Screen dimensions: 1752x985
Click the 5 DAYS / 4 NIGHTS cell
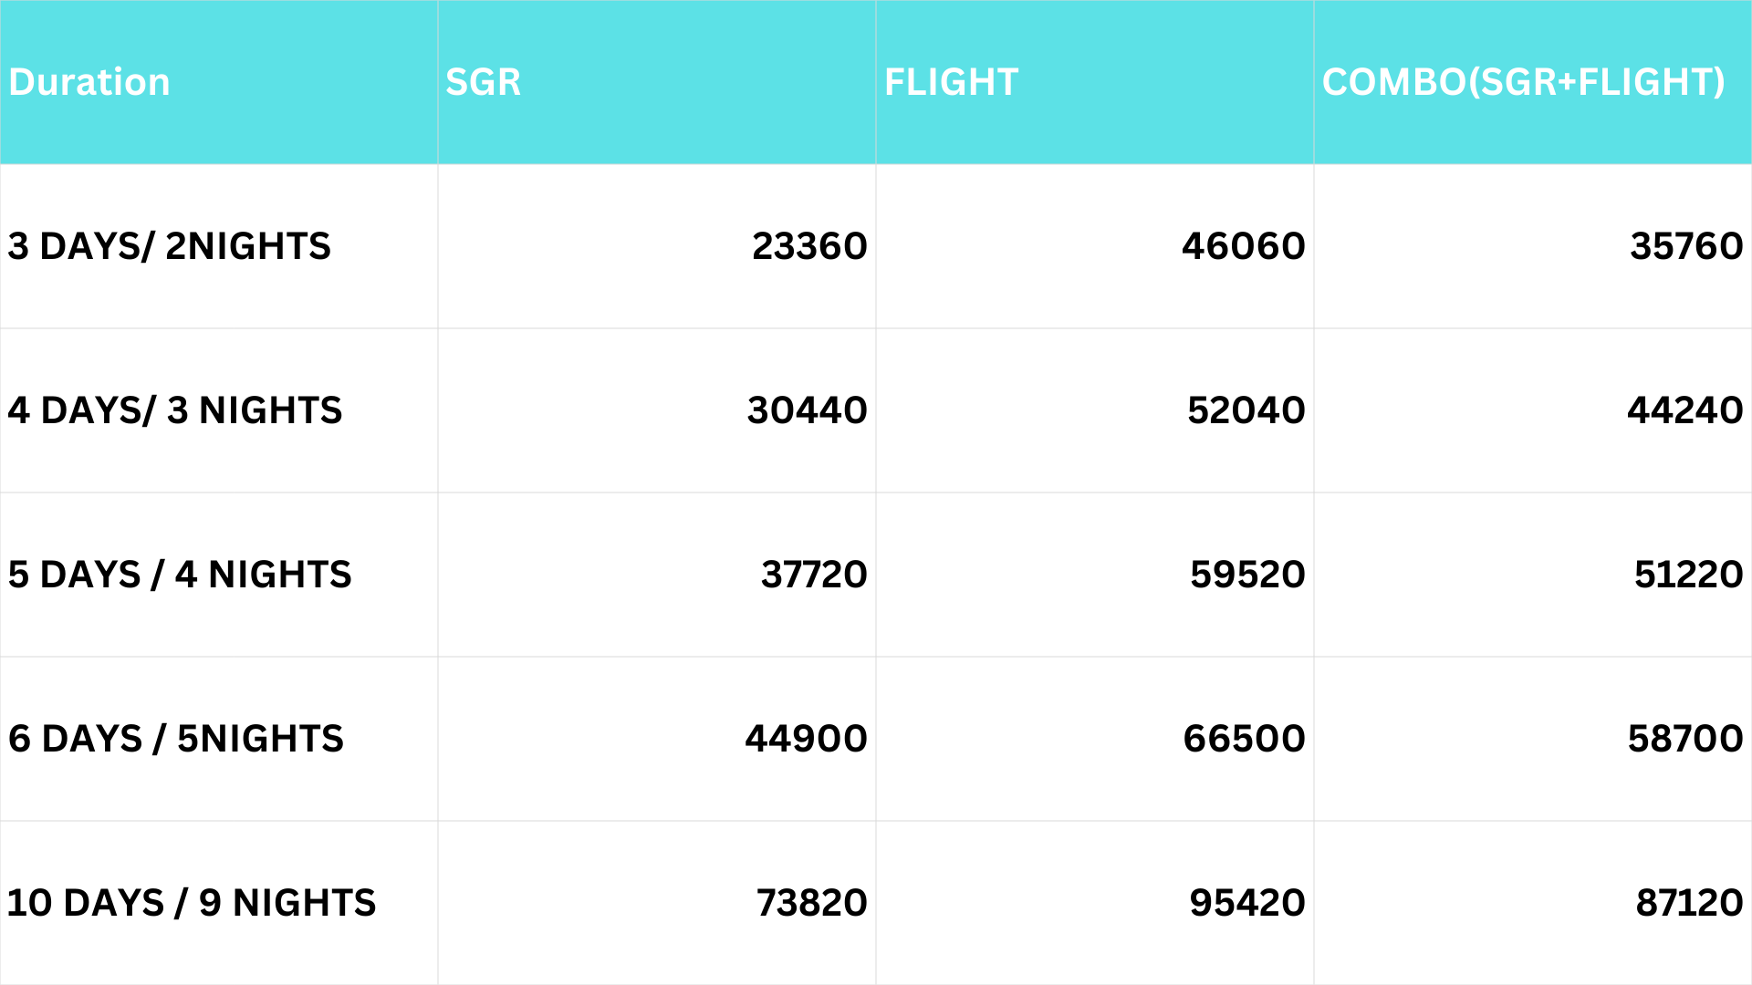180,575
